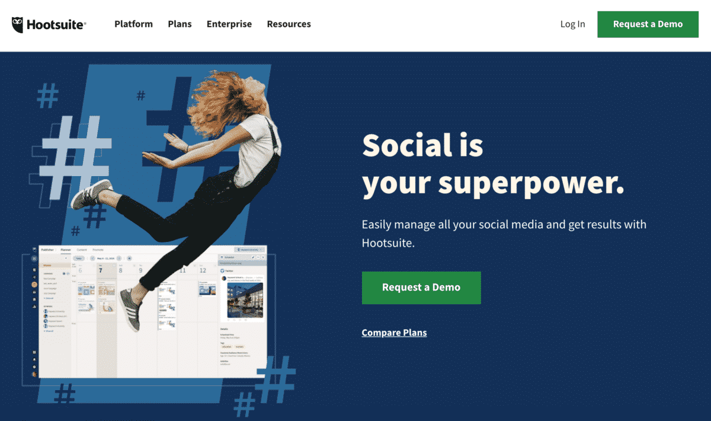Select the day 7 column in the planner

point(107,320)
